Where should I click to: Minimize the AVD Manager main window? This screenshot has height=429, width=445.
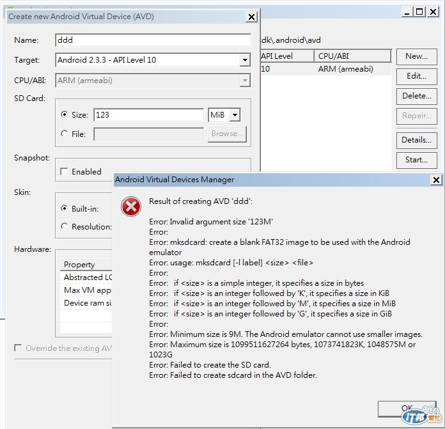click(407, 12)
